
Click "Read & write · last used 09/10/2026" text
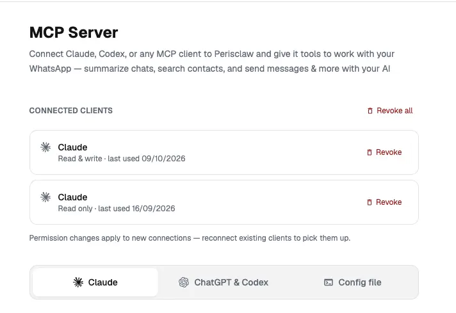(122, 159)
